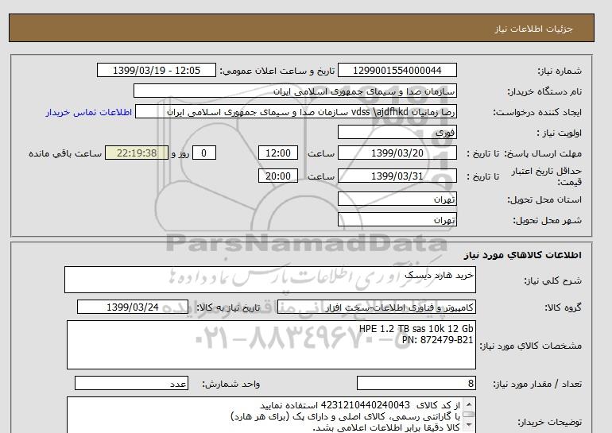Select the label شهر محل تحویل
This screenshot has width=612, height=433.
(547, 220)
